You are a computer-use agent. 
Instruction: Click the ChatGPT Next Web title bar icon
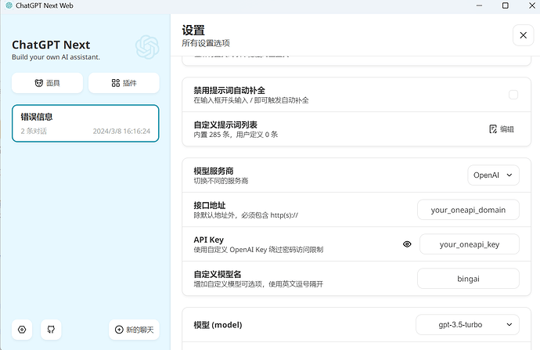9,5
